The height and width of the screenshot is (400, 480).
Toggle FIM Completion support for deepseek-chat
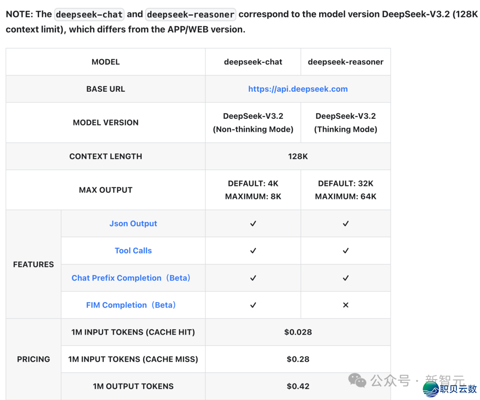[x=253, y=305]
